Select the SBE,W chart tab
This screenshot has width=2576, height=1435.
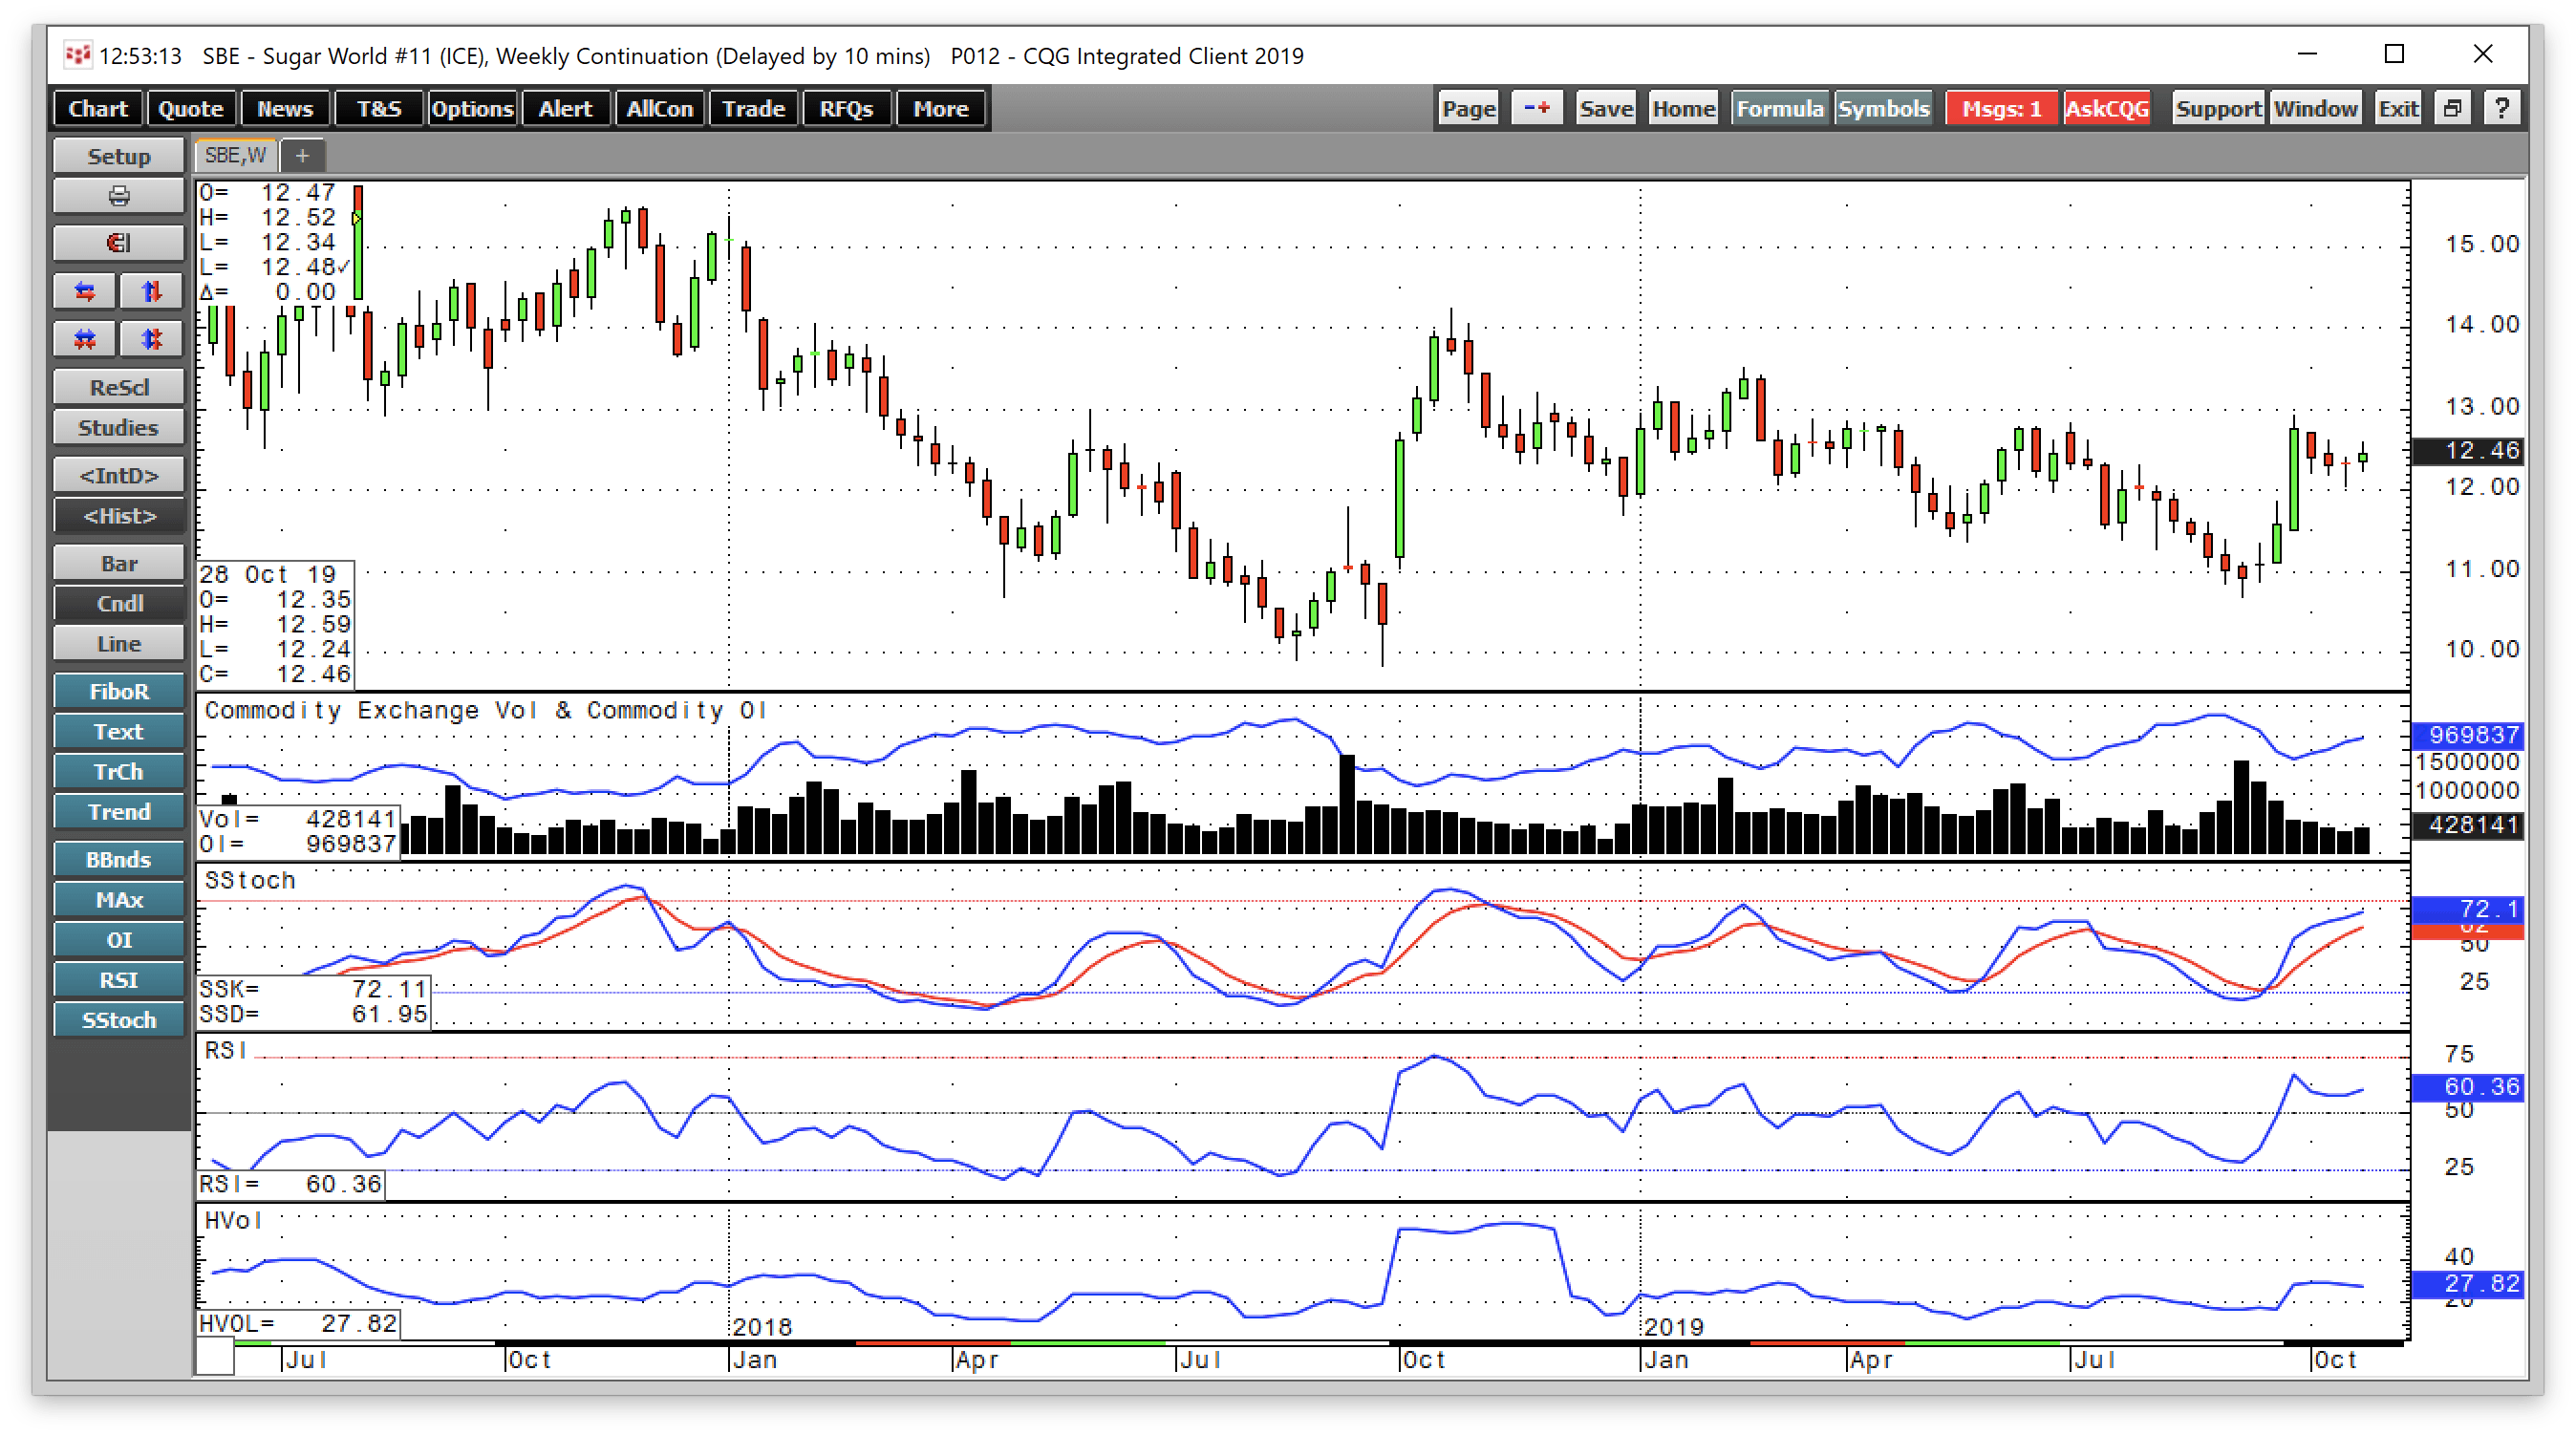pos(236,156)
